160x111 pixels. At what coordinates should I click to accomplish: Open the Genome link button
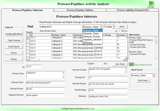[x=14, y=59]
